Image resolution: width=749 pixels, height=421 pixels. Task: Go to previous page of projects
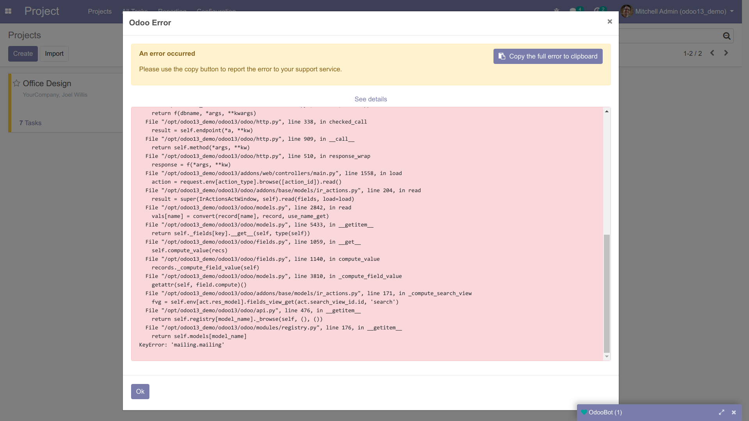tap(712, 53)
